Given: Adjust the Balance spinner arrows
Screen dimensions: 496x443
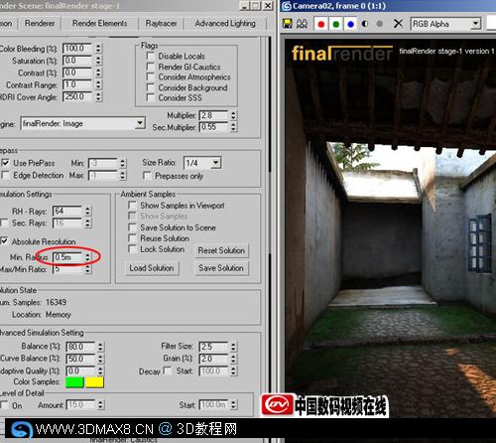Looking at the screenshot, I should click(x=100, y=347).
